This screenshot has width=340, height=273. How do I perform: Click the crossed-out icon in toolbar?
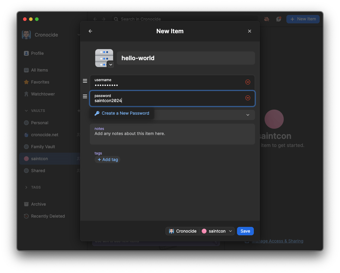pyautogui.click(x=267, y=19)
